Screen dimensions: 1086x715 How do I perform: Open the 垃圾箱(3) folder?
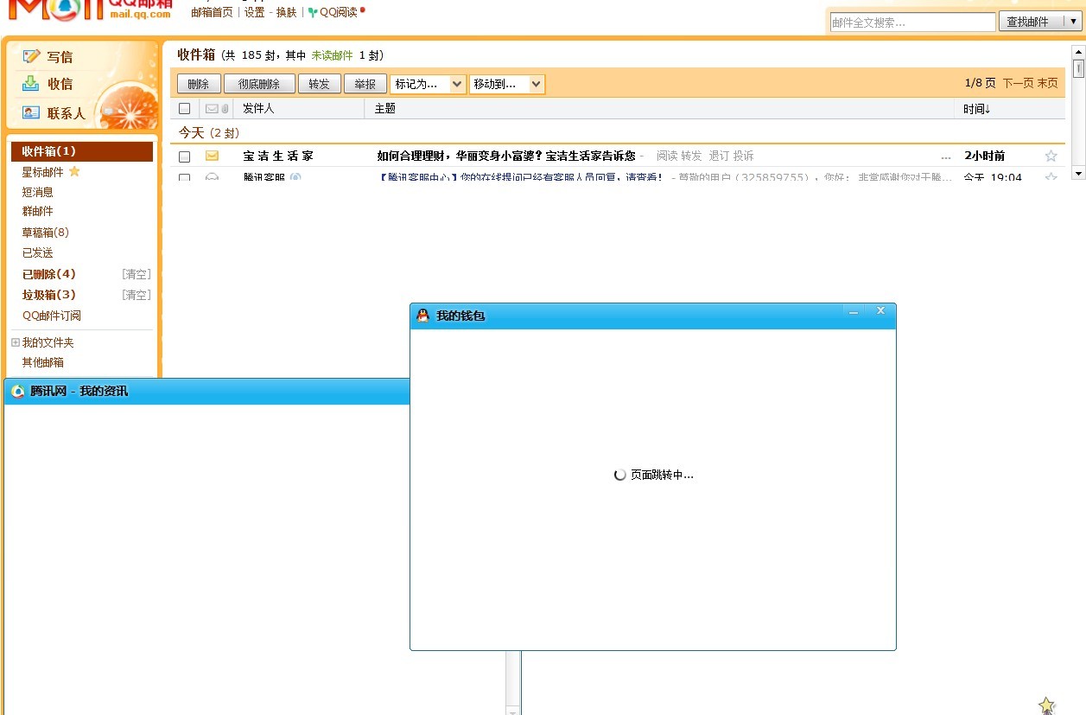click(x=48, y=295)
